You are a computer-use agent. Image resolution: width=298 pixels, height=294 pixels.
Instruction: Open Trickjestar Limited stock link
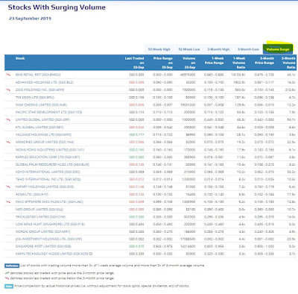pyautogui.click(x=40, y=216)
